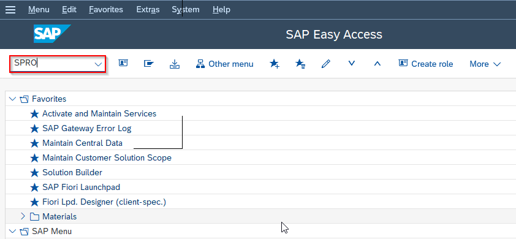Select Maintain Central Data favorite
516x239 pixels.
pos(82,143)
